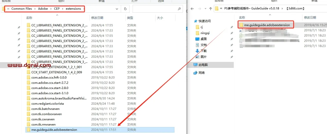This screenshot has height=134, width=327.
Task: Expand hidden parent folders chevron in right address bar
Action: pos(221,9)
